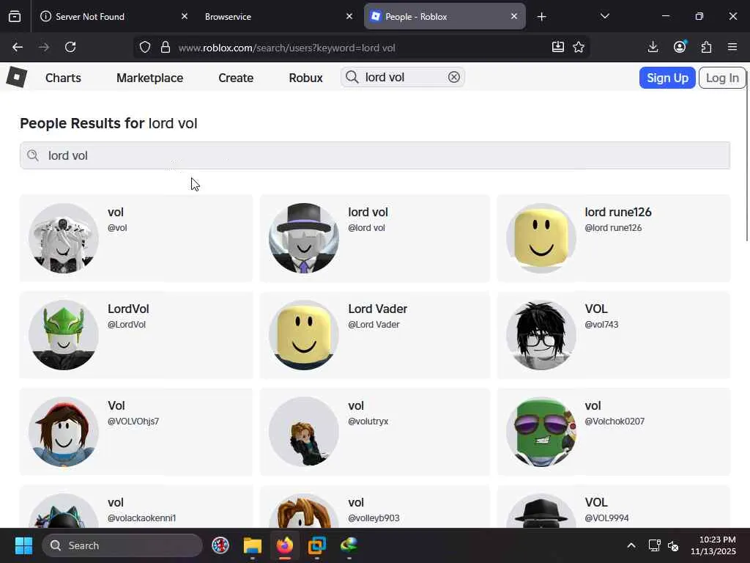Close the Browservice tab
Screen dimensions: 750x563
(x=349, y=16)
